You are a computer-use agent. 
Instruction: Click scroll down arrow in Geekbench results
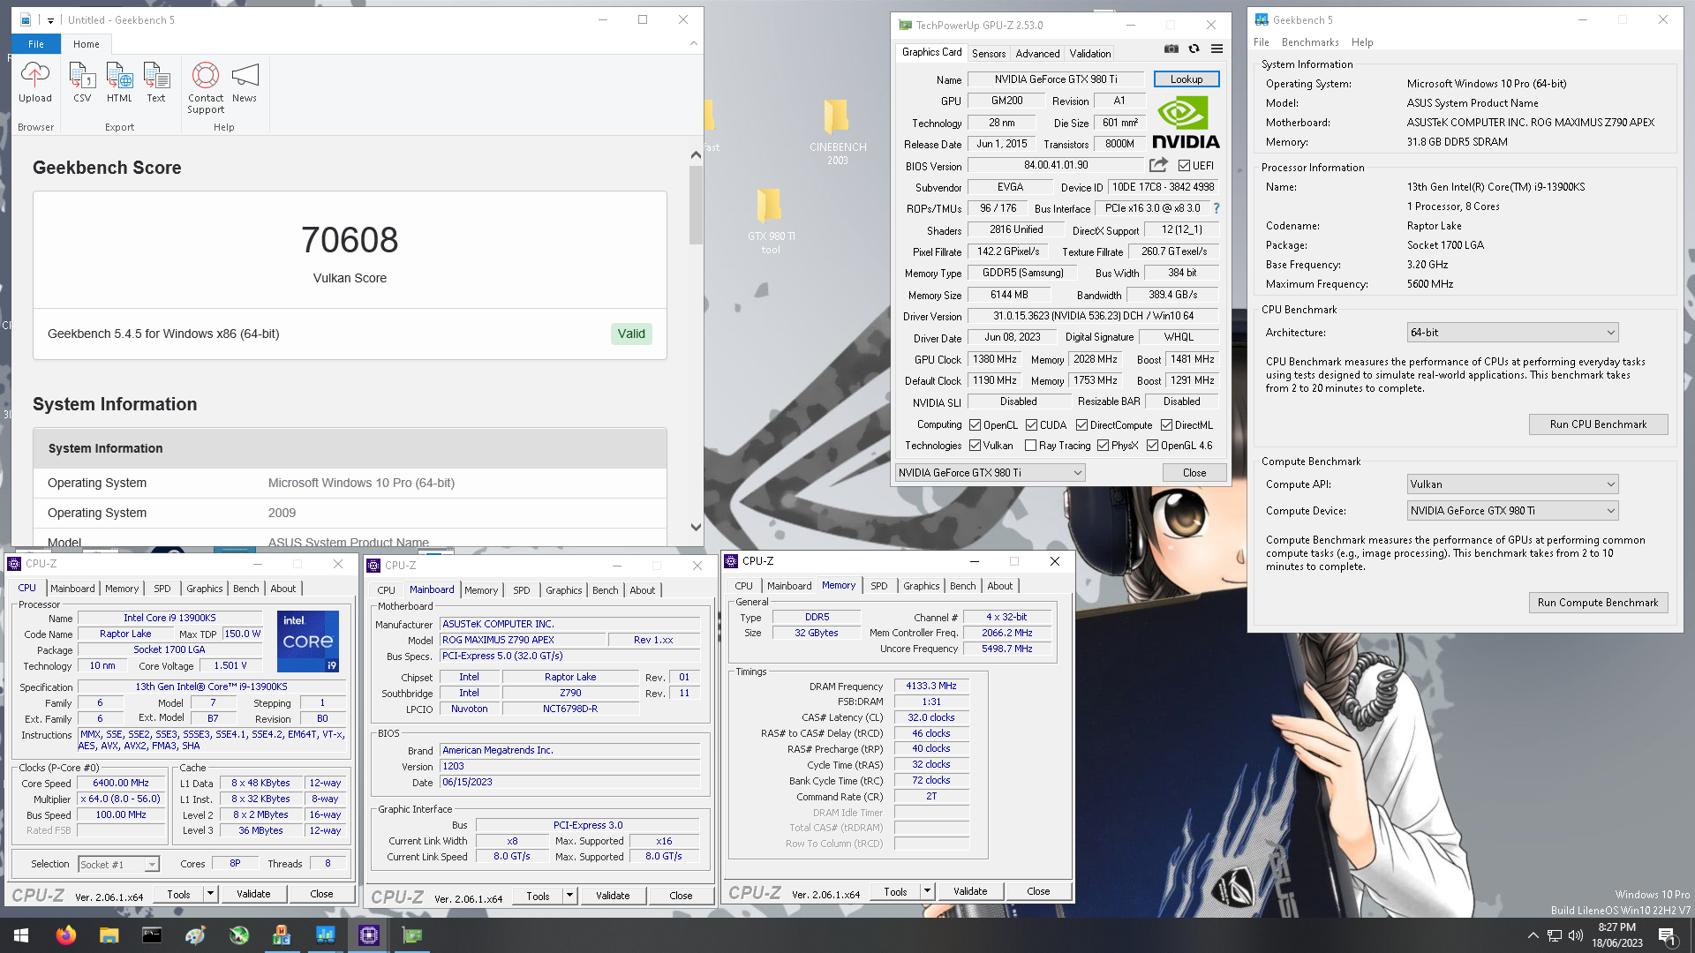coord(696,528)
